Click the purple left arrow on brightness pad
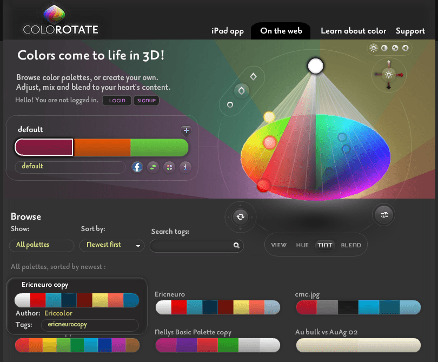 377,74
